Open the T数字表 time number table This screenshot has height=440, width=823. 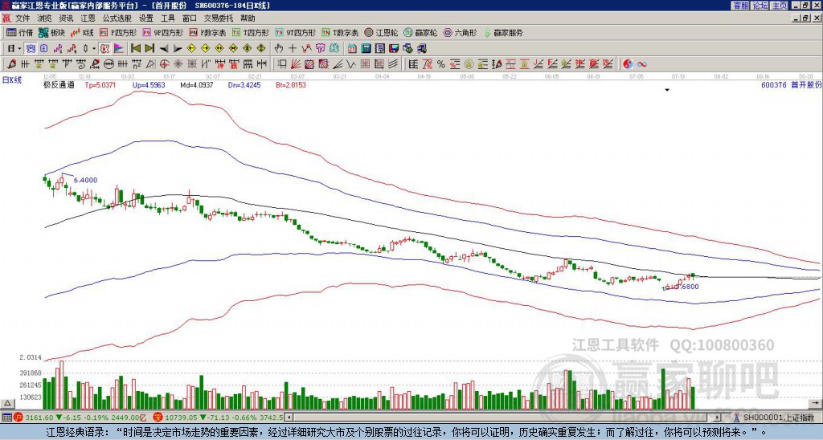click(x=340, y=32)
